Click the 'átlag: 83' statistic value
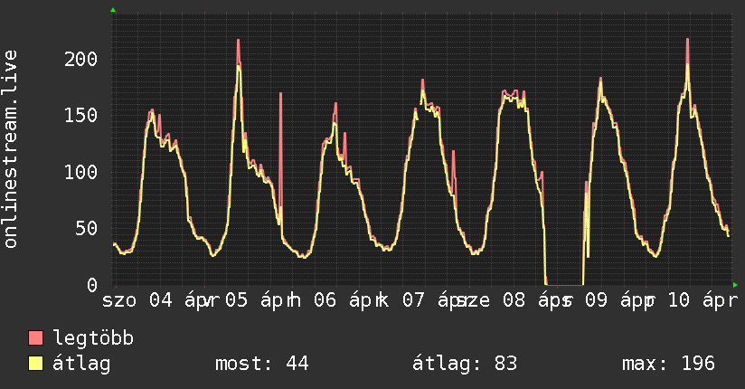The image size is (745, 389). tap(464, 364)
